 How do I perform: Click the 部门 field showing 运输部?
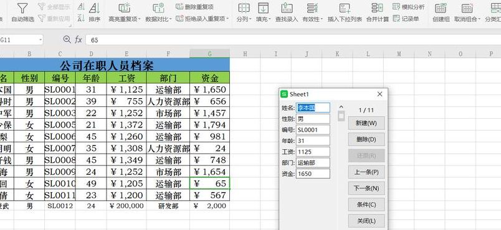coord(313,163)
